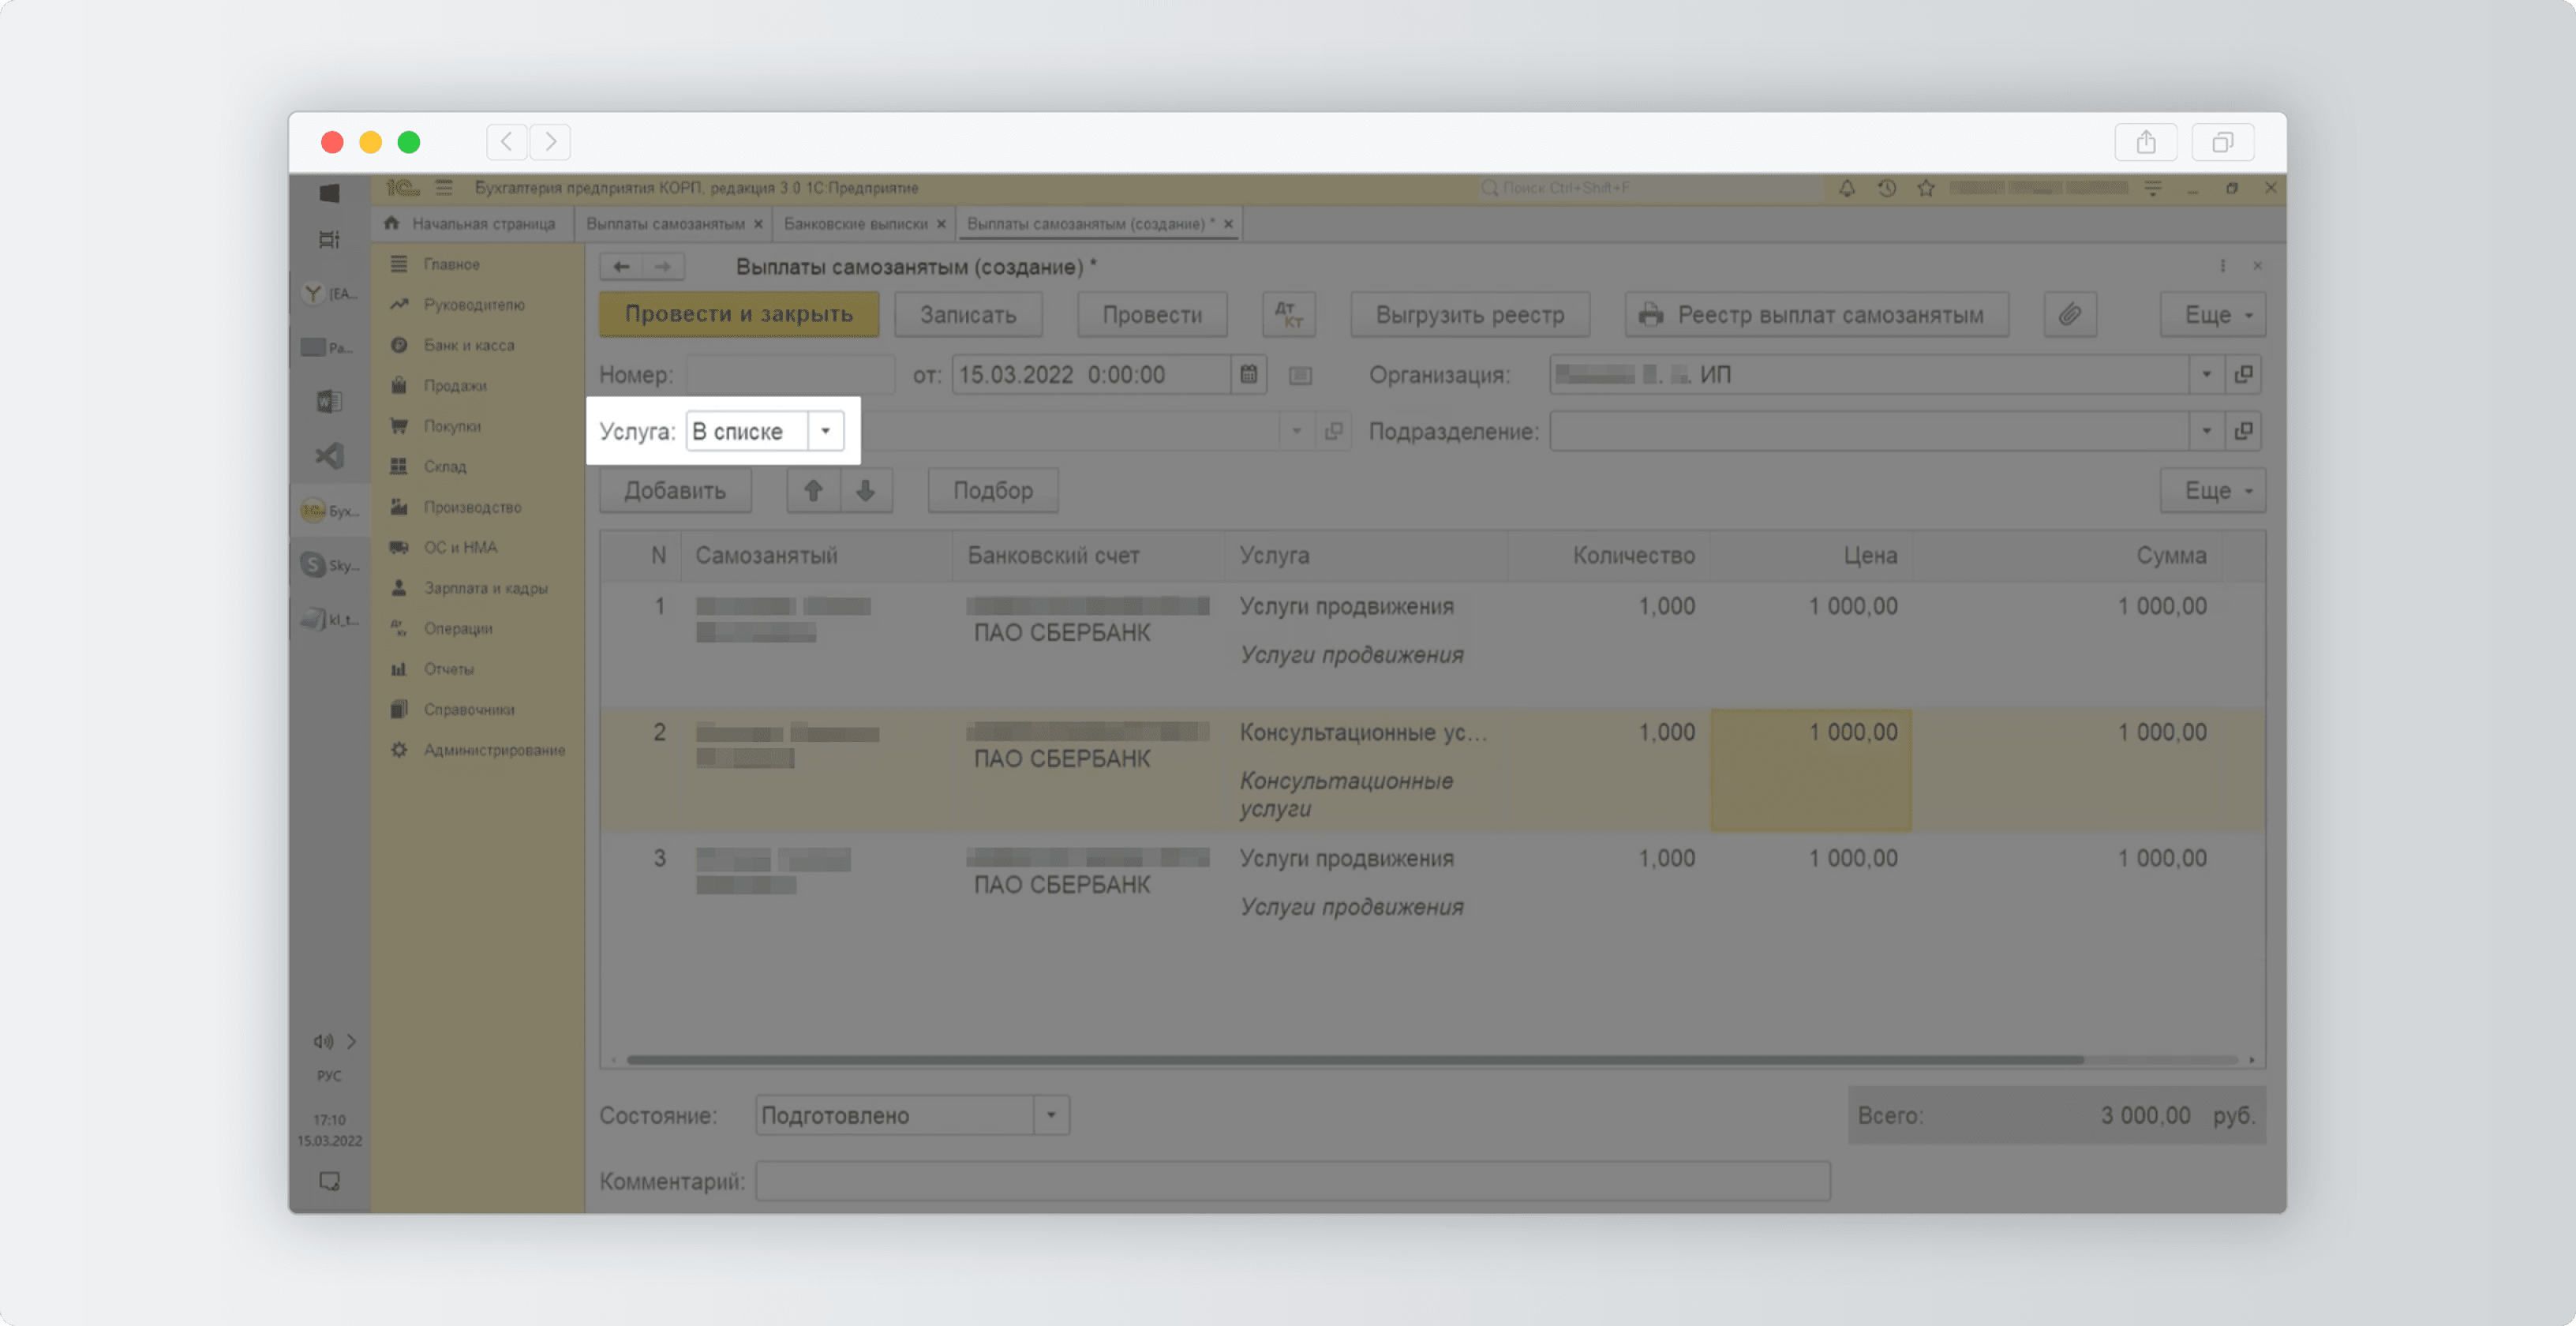Click the Провести и закрыть button
The height and width of the screenshot is (1326, 2576).
738,315
